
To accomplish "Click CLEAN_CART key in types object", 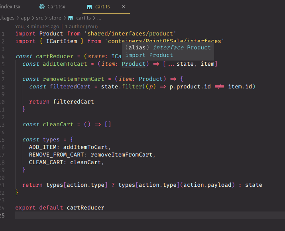I will [46, 162].
